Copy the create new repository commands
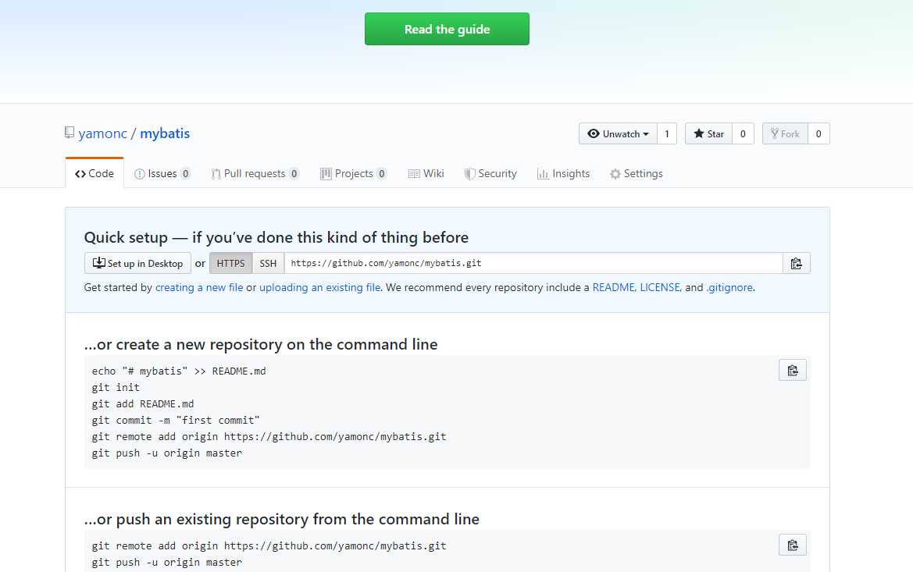Screen dimensions: 913x572 tap(792, 370)
